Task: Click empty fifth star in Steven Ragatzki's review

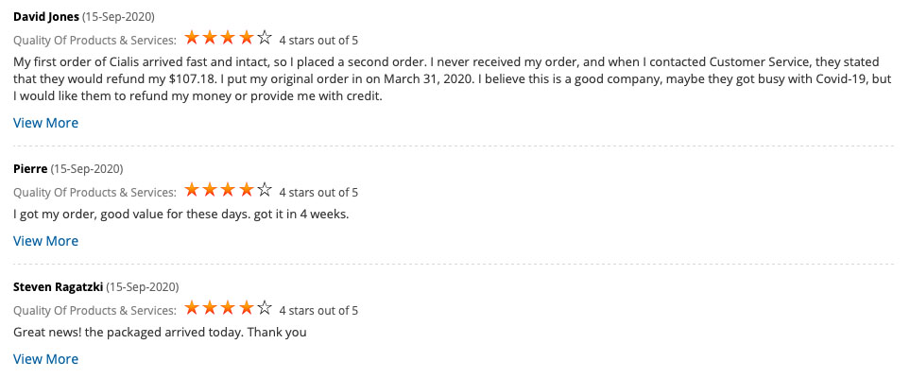Action: click(x=265, y=308)
